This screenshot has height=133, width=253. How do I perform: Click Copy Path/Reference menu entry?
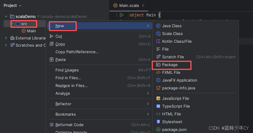[x=100, y=52]
